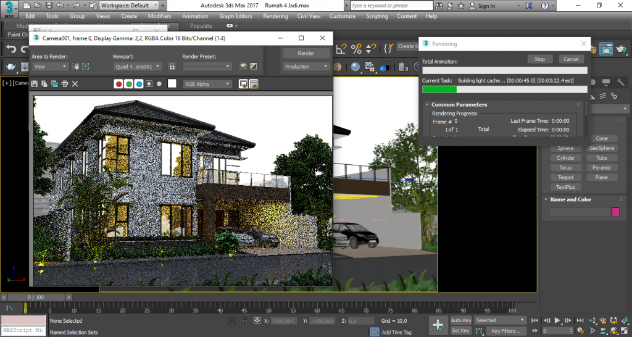Click the binoculars search icon
The image size is (632, 337).
pos(439,6)
